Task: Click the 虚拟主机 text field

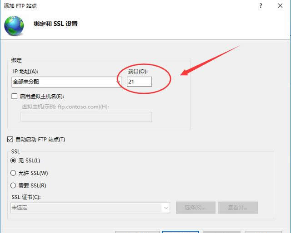Action: point(86,117)
